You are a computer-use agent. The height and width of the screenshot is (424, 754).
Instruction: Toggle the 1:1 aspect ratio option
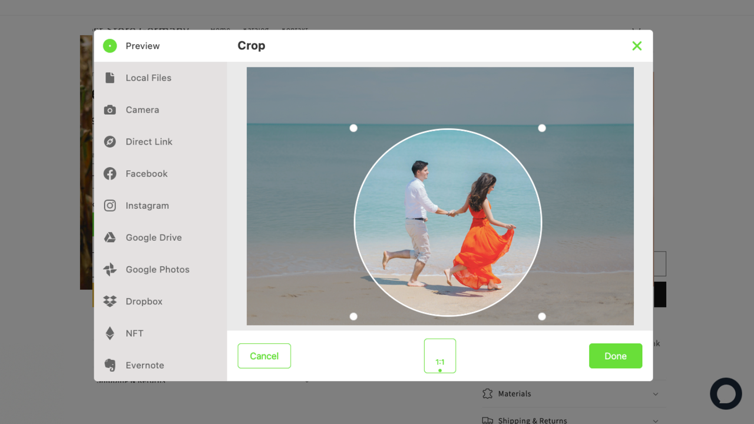[439, 356]
